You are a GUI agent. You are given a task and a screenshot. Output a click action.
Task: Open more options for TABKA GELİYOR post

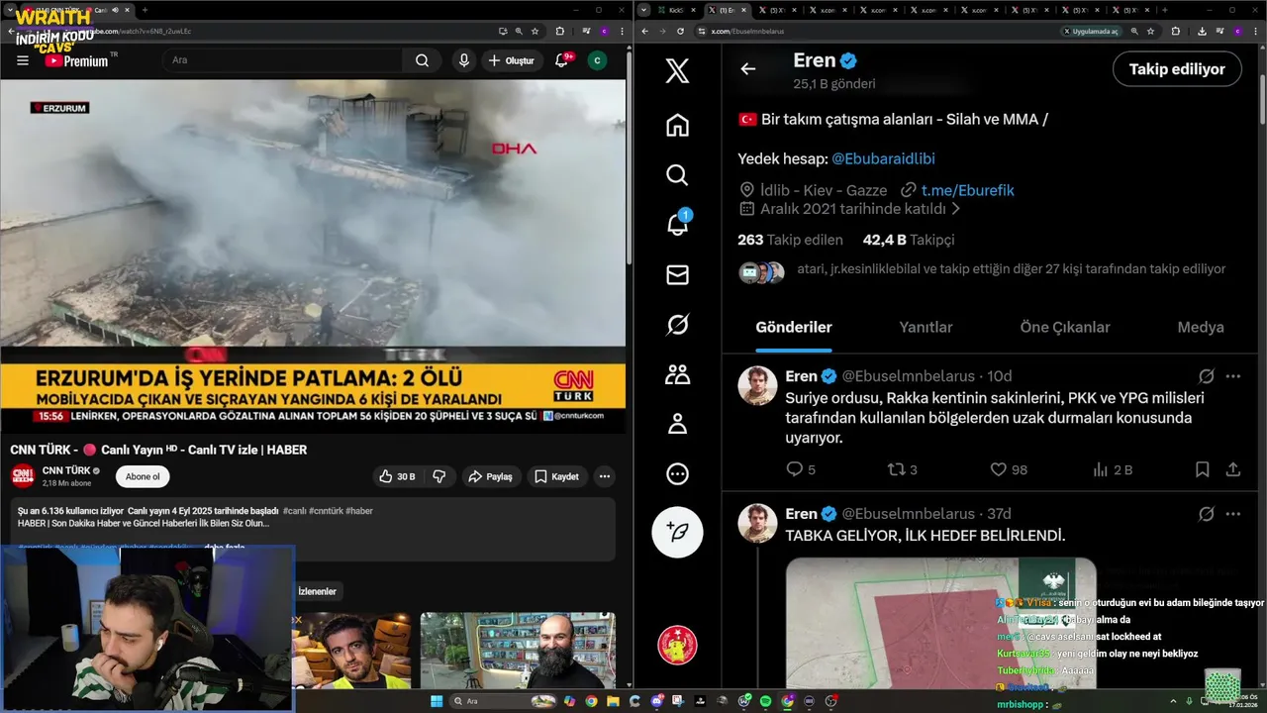tap(1233, 514)
